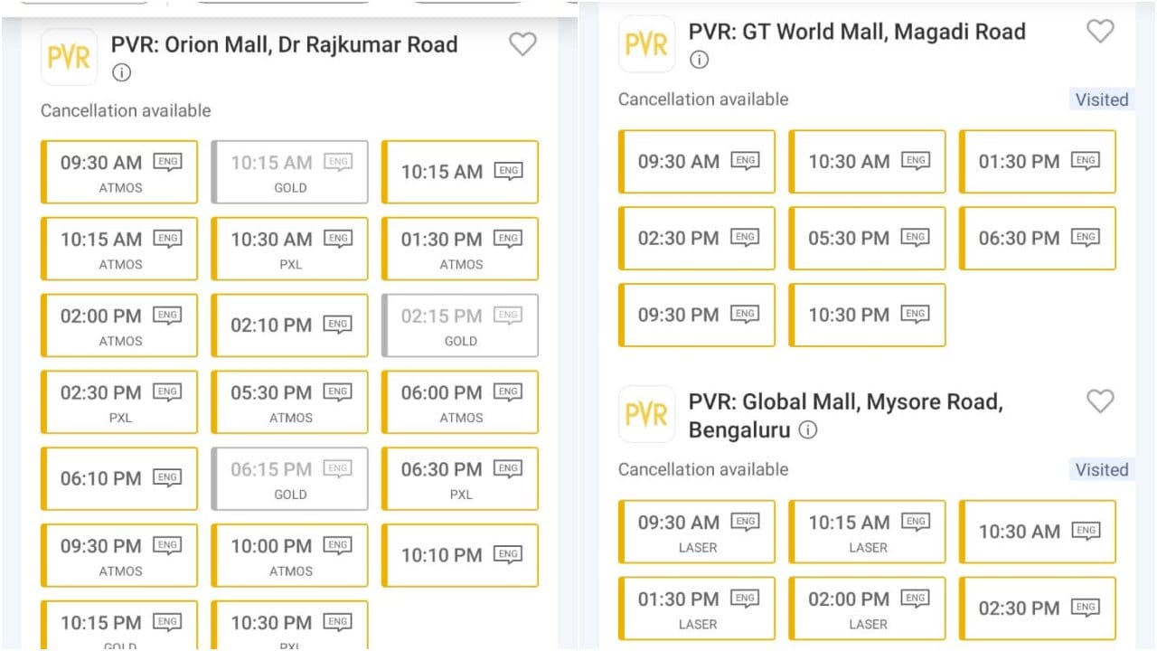
Task: Select the 10:15 AM LASER show at Global Mall
Action: [x=868, y=532]
